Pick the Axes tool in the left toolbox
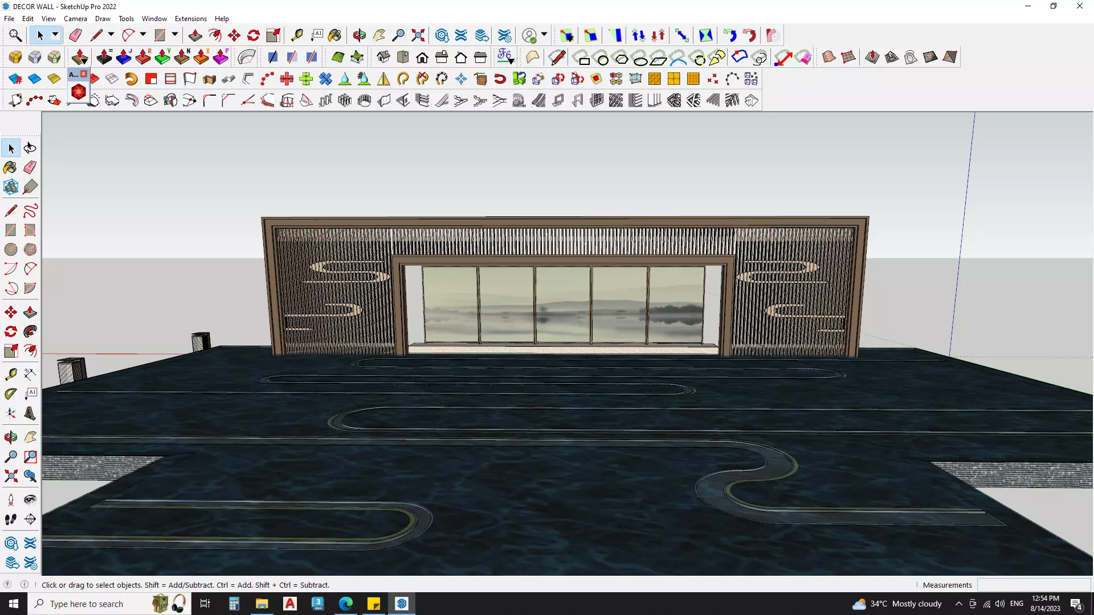This screenshot has width=1094, height=615. 11,413
